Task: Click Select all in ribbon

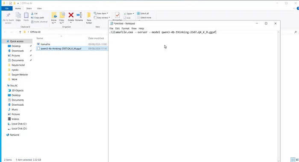Action: [x=143, y=14]
